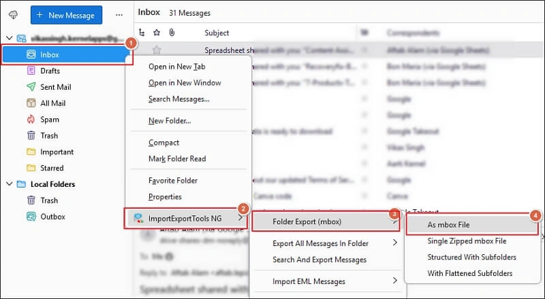Viewport: 545px width, 299px height.
Task: Expand Export All Messages In Folder arrow
Action: click(395, 243)
